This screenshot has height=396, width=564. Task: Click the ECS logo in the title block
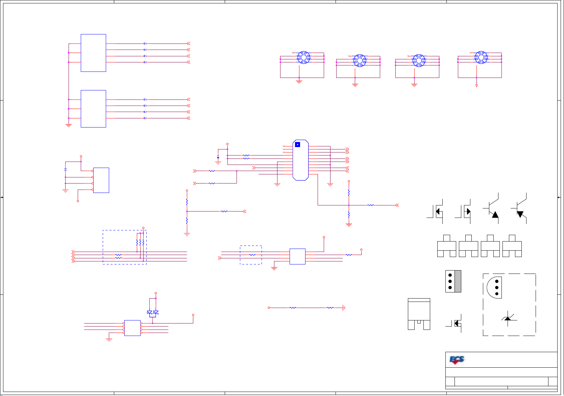457,360
